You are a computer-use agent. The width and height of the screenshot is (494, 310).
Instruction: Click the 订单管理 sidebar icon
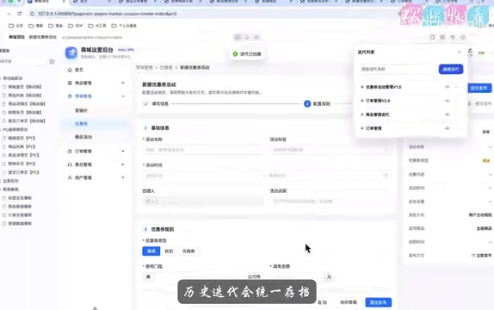(70, 152)
